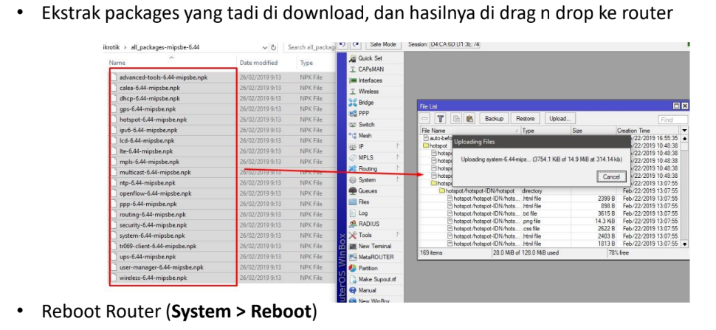Select security-6.44-mipsbe.npk file
Image resolution: width=716 pixels, height=330 pixels.
pyautogui.click(x=153, y=225)
